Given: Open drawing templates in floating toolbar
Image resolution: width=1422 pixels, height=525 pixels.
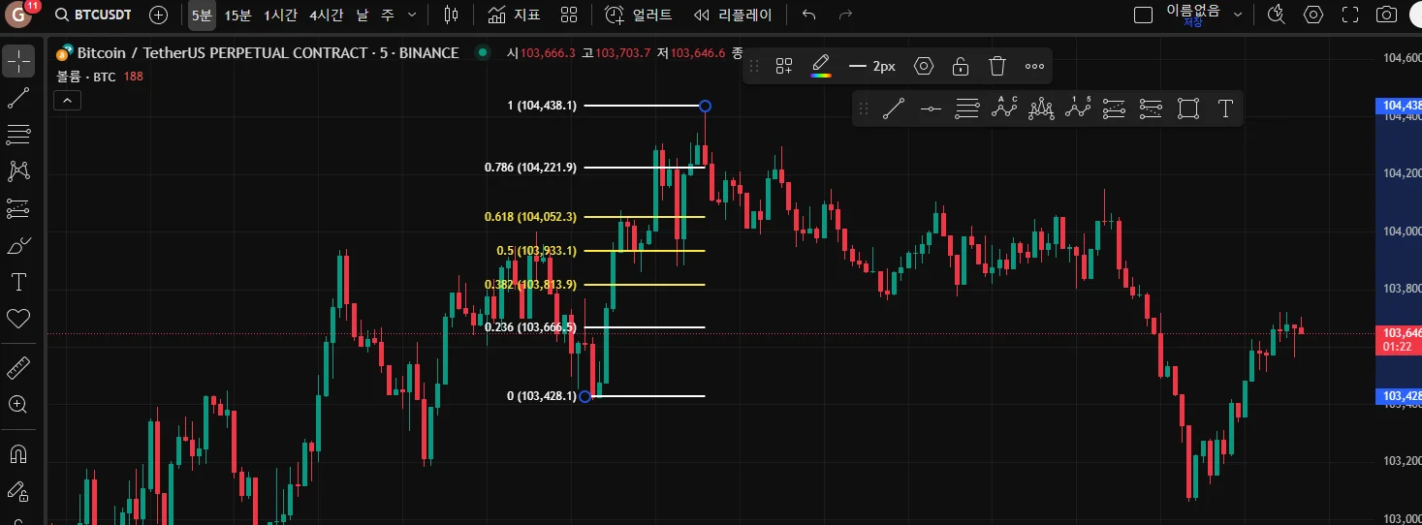Looking at the screenshot, I should [x=783, y=66].
